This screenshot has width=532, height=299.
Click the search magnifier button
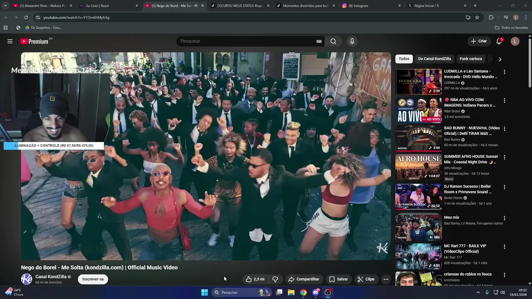click(333, 41)
